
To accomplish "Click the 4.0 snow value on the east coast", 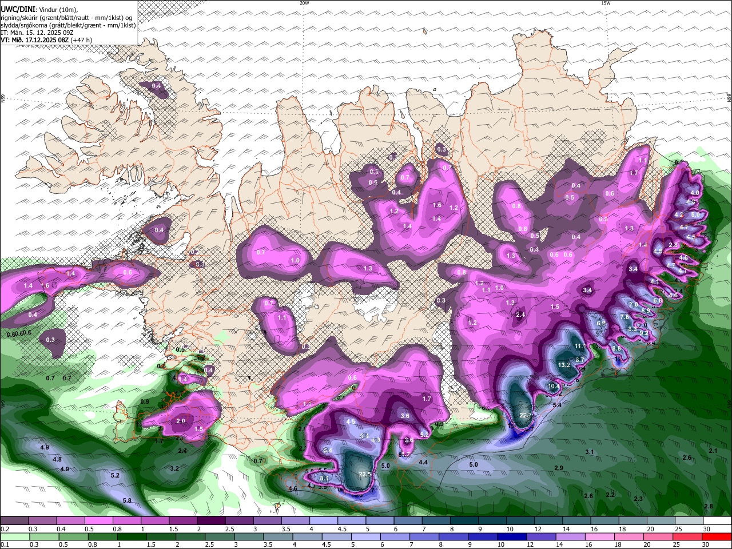I will point(695,193).
